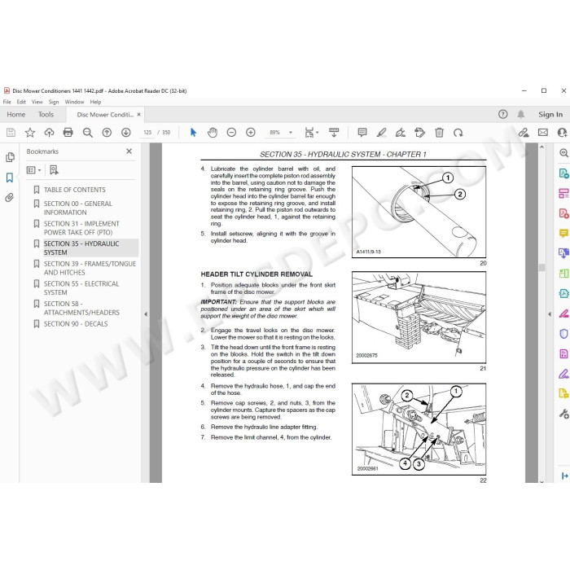This screenshot has width=570, height=570.
Task: Open the Window menu
Action: tap(75, 102)
